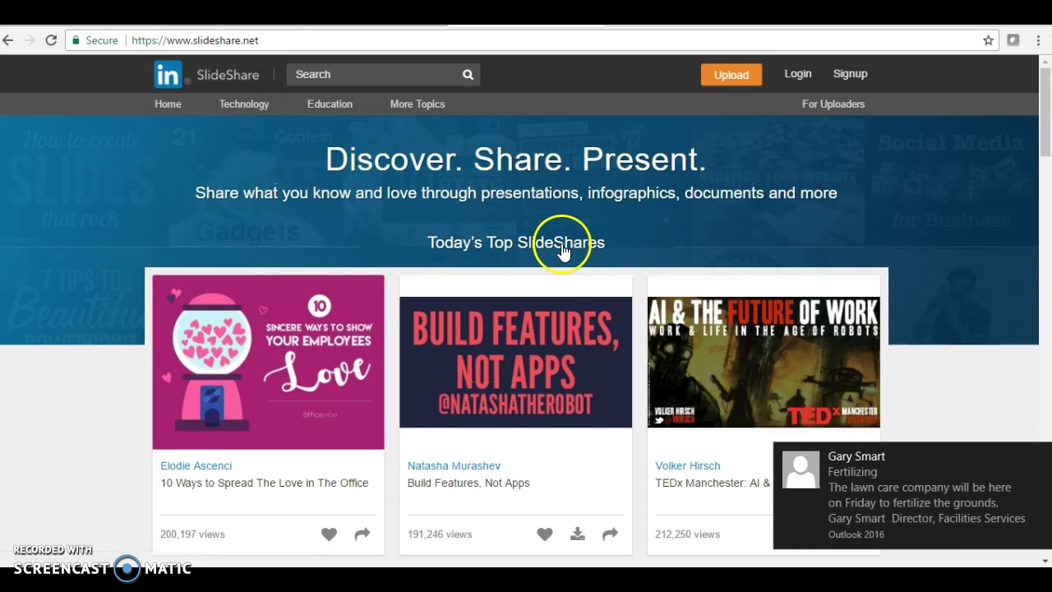The height and width of the screenshot is (592, 1052).
Task: Visit author Volker Hirsch's profile
Action: tap(688, 465)
